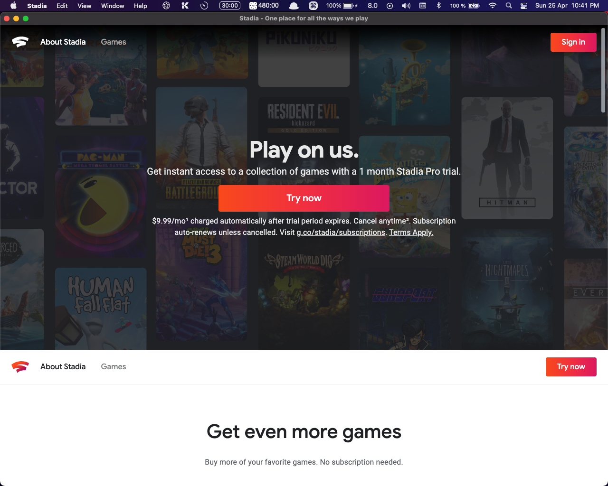The width and height of the screenshot is (608, 486).
Task: Open the Terms Apply link
Action: tap(410, 232)
